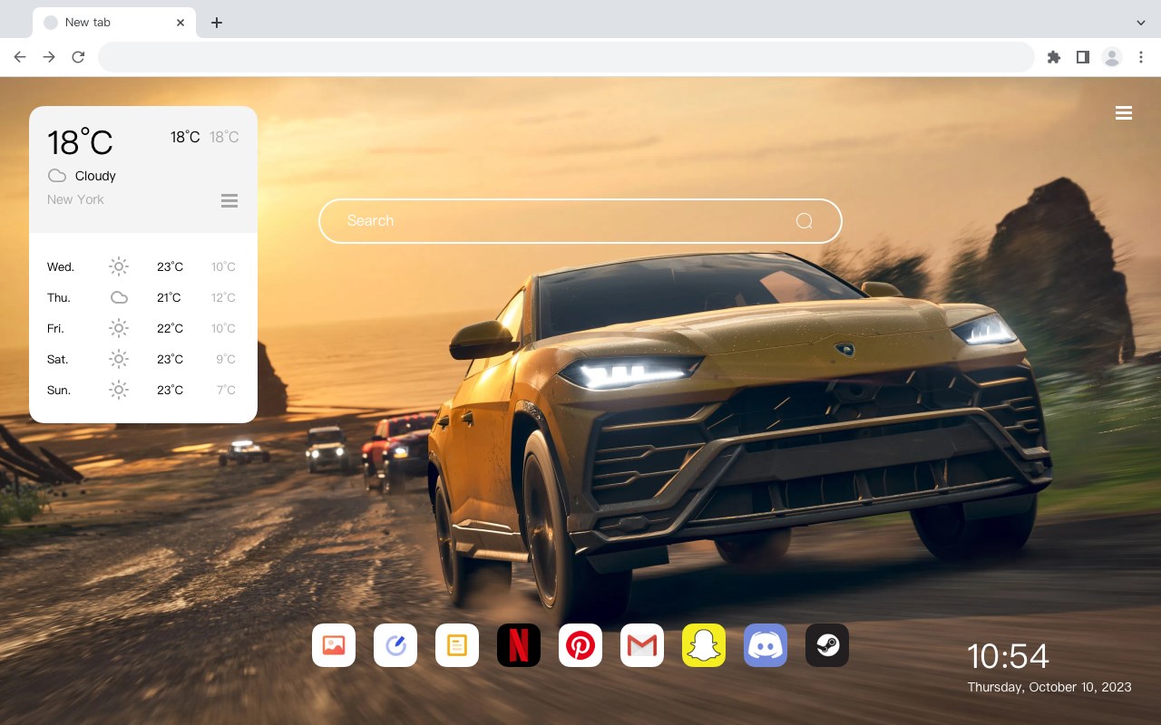Open the Gmail shortcut

pyautogui.click(x=642, y=645)
